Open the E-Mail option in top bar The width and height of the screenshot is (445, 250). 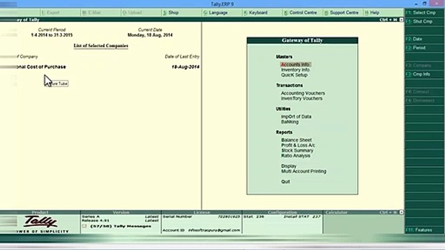[x=101, y=12]
